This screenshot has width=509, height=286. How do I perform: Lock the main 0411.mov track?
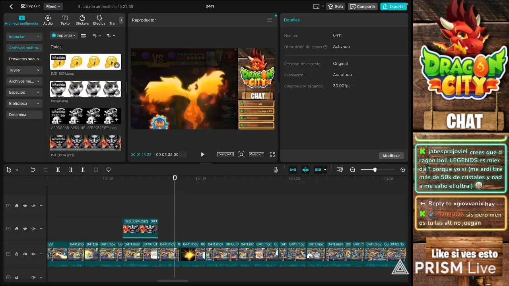point(17,254)
